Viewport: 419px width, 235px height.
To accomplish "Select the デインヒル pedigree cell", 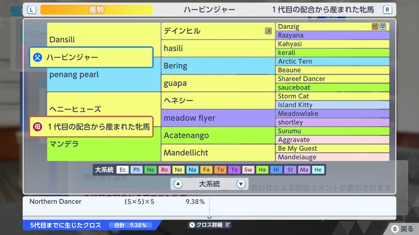I will click(x=218, y=31).
